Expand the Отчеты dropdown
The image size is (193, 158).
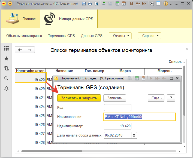point(120,36)
